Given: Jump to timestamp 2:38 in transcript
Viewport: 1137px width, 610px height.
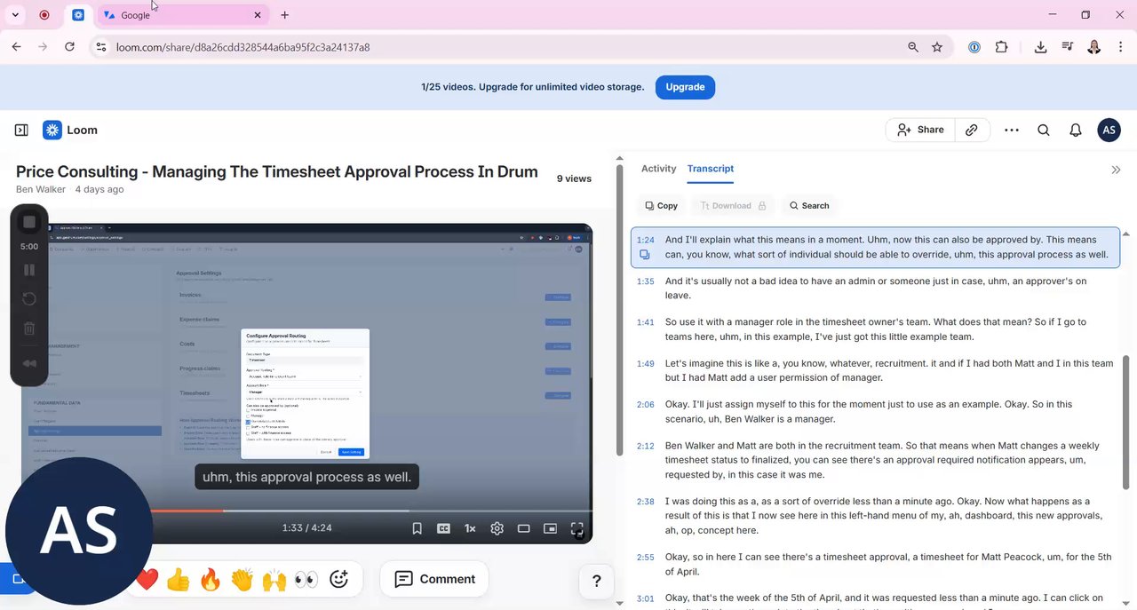Looking at the screenshot, I should point(645,502).
